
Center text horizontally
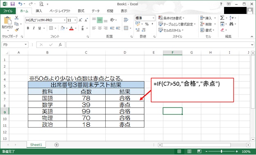point(100,28)
